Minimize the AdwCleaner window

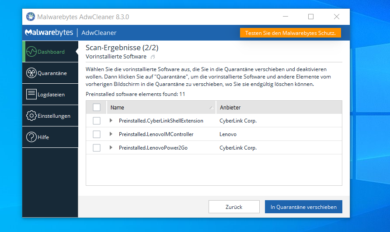click(286, 17)
